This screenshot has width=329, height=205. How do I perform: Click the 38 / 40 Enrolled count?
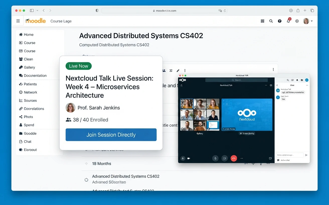(87, 120)
